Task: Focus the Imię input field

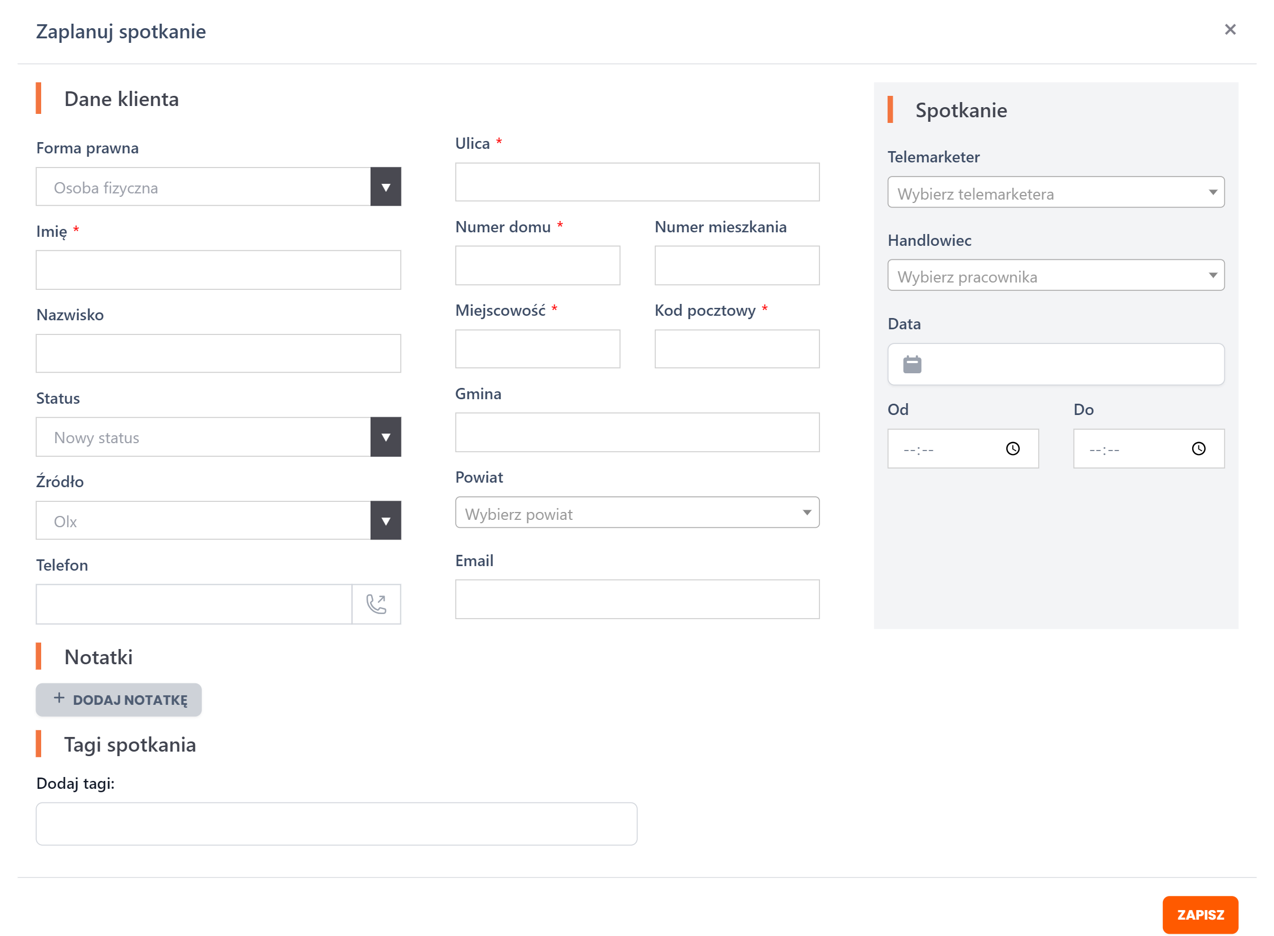Action: point(218,270)
